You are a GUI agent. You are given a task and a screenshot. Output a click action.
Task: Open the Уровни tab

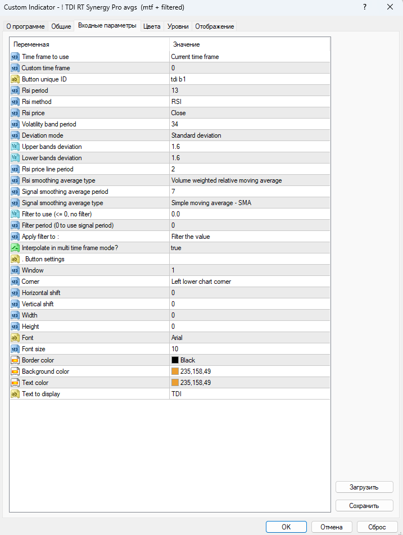click(178, 26)
